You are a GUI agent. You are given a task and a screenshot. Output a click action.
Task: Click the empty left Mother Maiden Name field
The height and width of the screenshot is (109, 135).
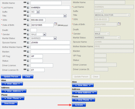tap(50, 47)
